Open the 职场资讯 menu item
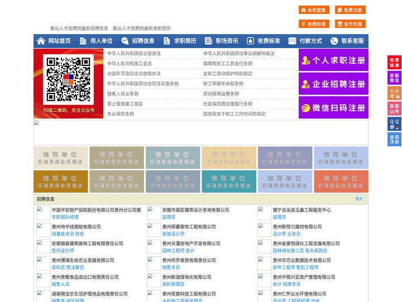Screen dimensions: 402x302 coord(227,41)
